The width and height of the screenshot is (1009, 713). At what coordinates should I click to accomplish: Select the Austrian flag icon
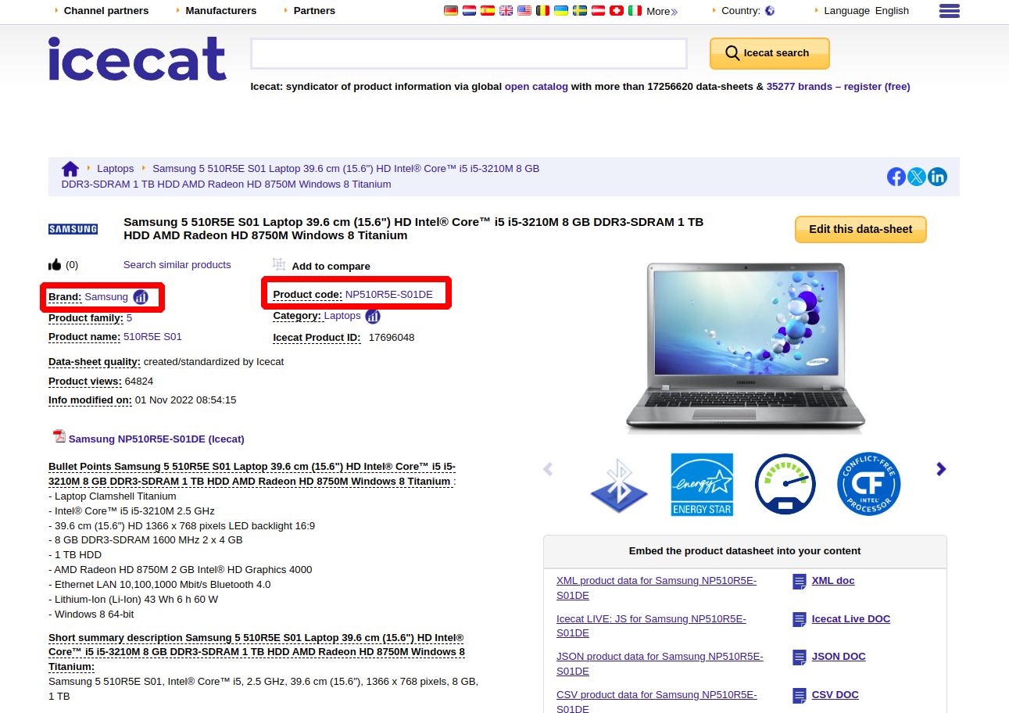click(x=598, y=11)
